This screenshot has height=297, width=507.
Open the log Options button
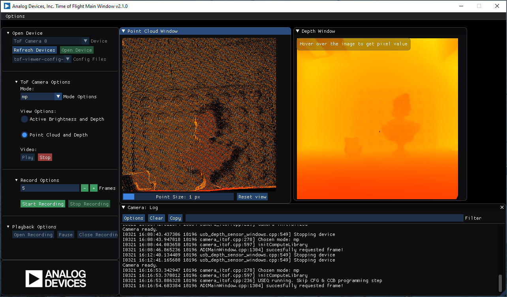pos(133,218)
